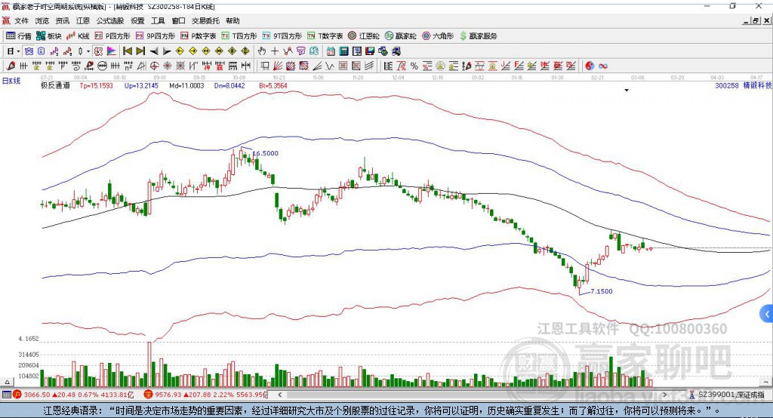
Task: Open the 公式选股 menu
Action: click(110, 20)
